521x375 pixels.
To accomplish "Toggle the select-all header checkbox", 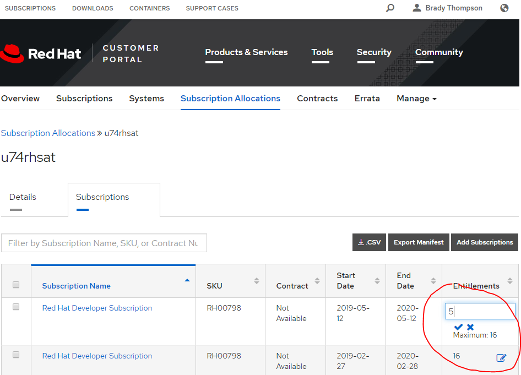I will tap(16, 285).
